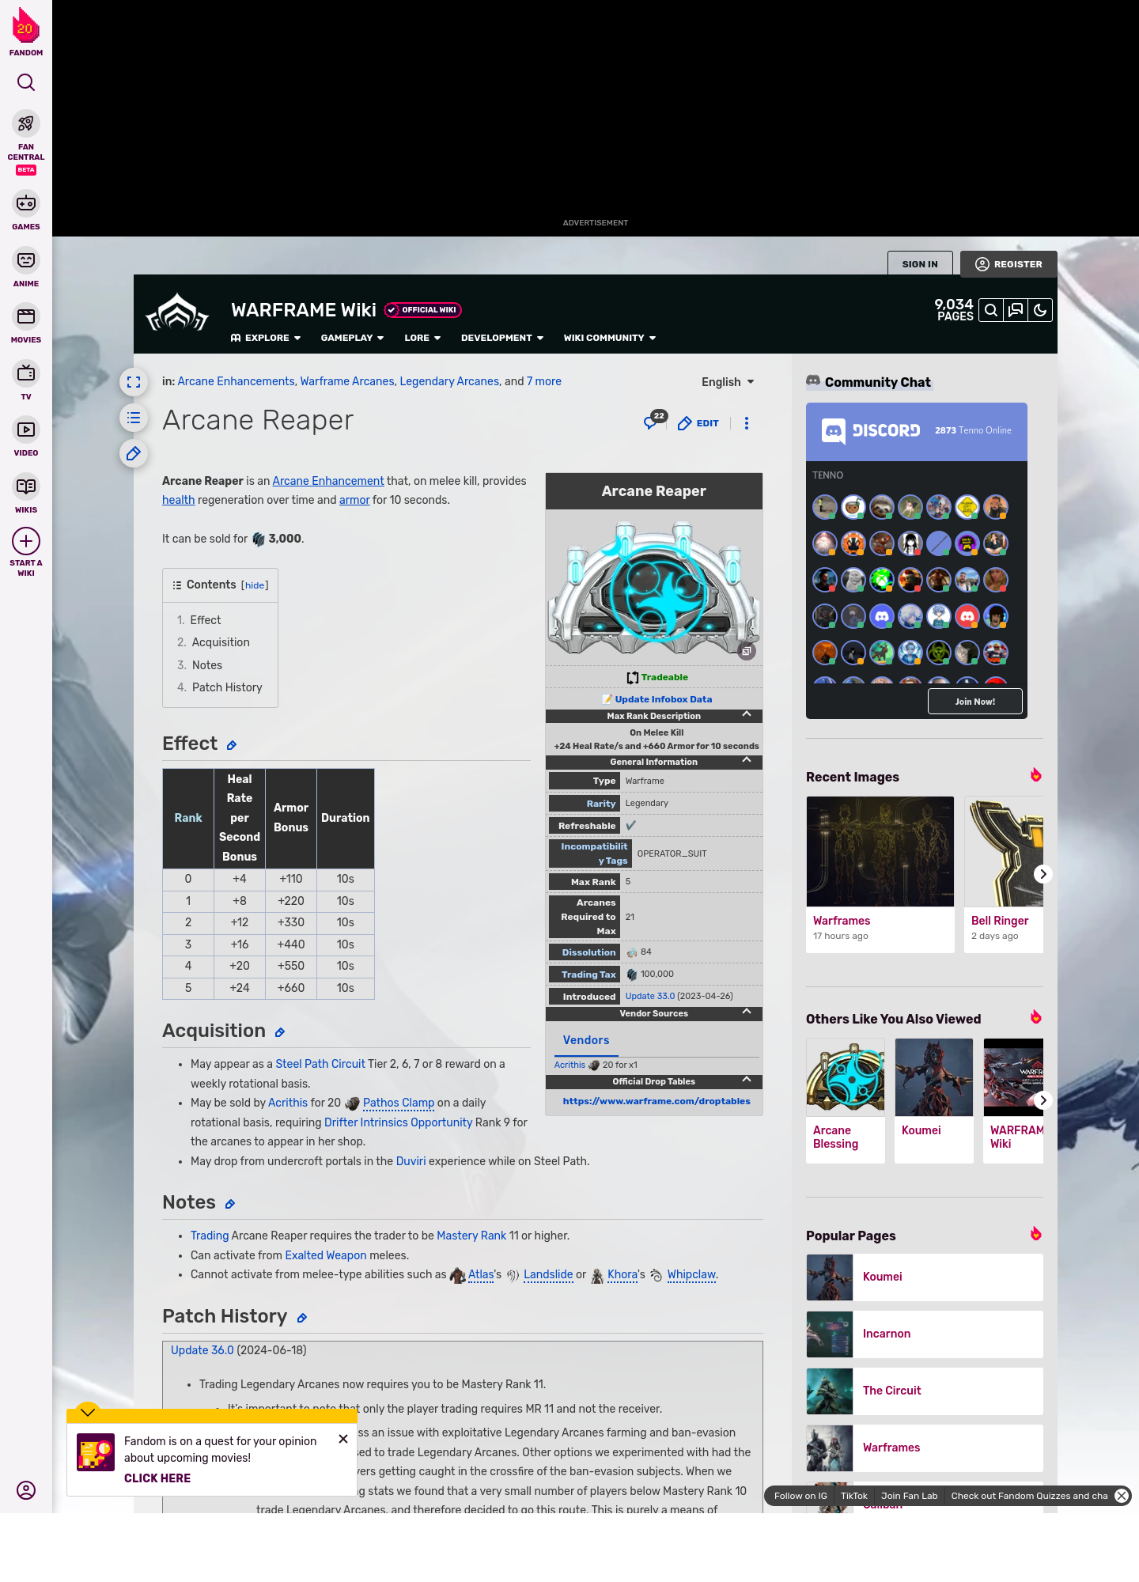Screen dimensions: 1139x1582
Task: Collapse the Max Rank Description section
Action: (747, 714)
